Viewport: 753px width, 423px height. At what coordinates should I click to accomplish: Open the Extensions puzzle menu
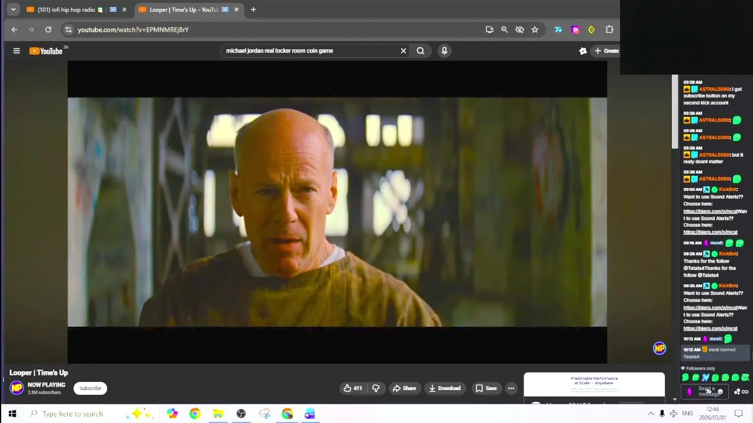609,29
